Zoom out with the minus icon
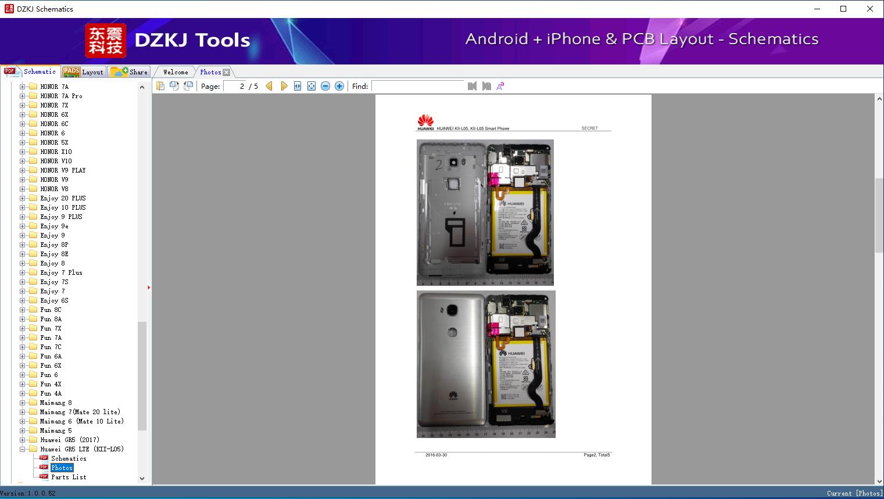This screenshot has width=884, height=499. pos(325,86)
